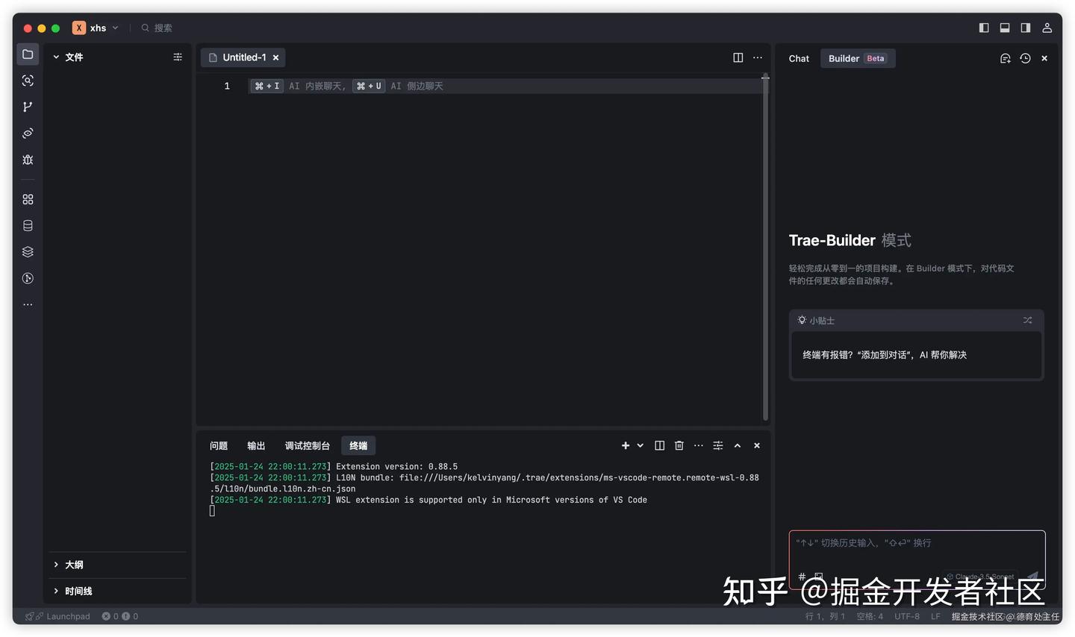Open the Run and Debug bug icon

[28, 160]
